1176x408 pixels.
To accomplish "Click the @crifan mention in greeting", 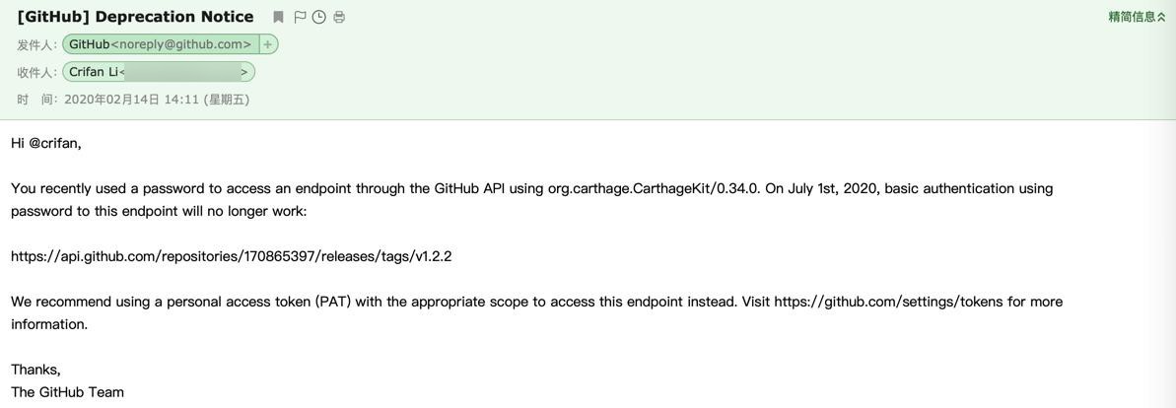I will tap(53, 143).
